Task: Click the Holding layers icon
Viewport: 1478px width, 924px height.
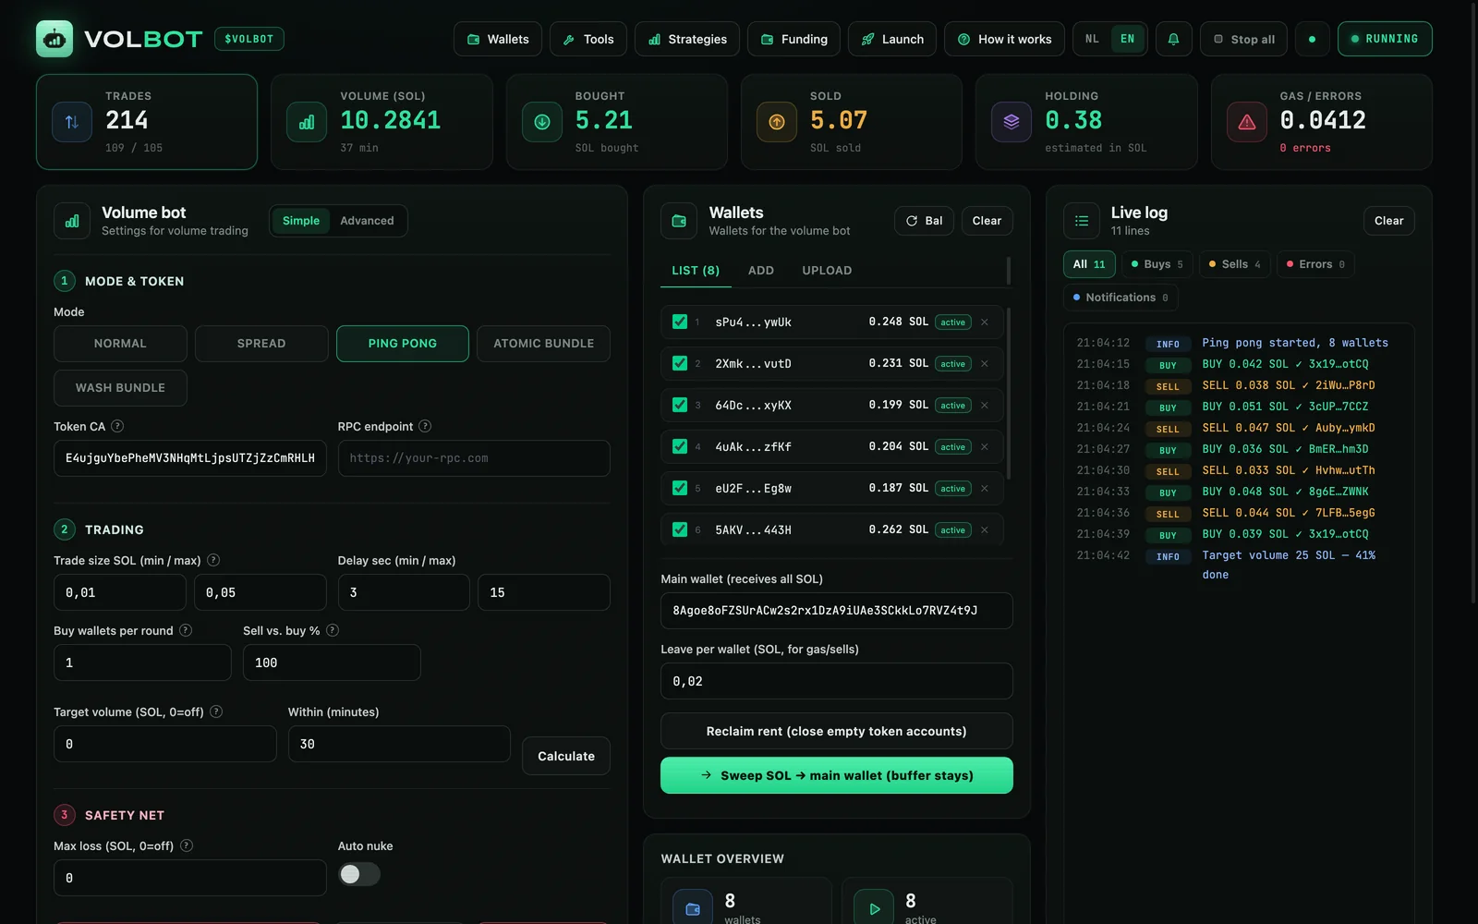Action: click(x=1012, y=122)
